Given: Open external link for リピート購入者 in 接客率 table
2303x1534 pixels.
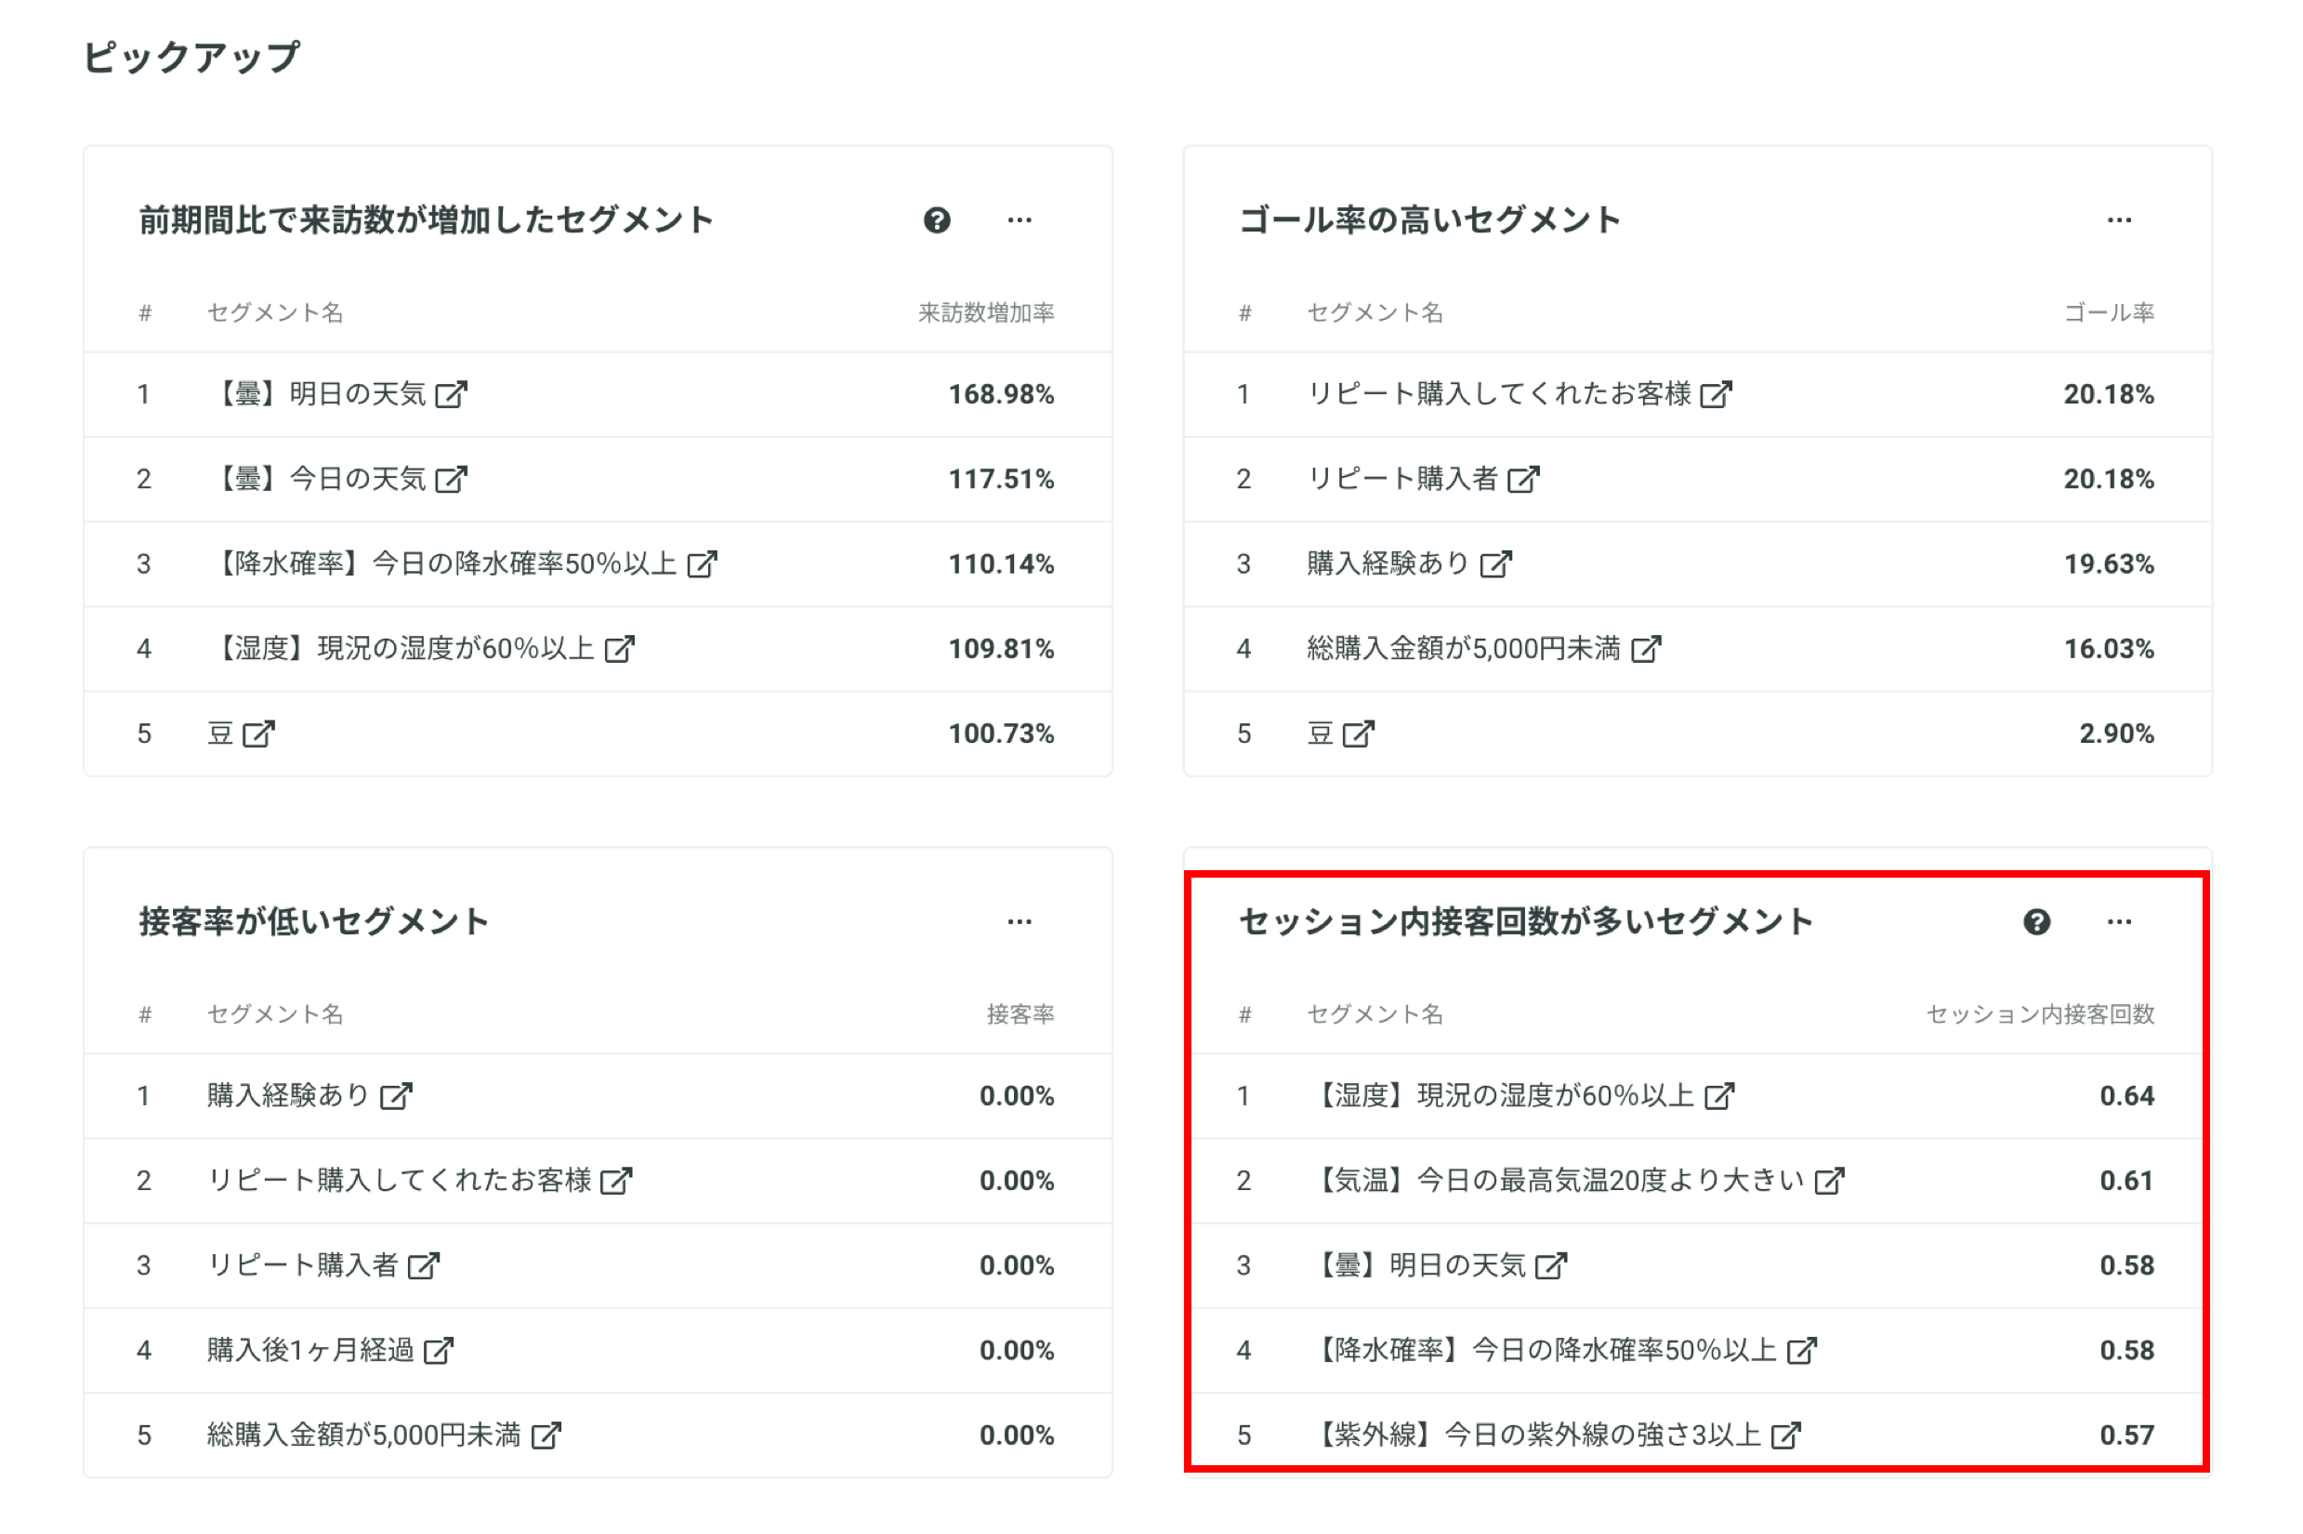Looking at the screenshot, I should [423, 1266].
